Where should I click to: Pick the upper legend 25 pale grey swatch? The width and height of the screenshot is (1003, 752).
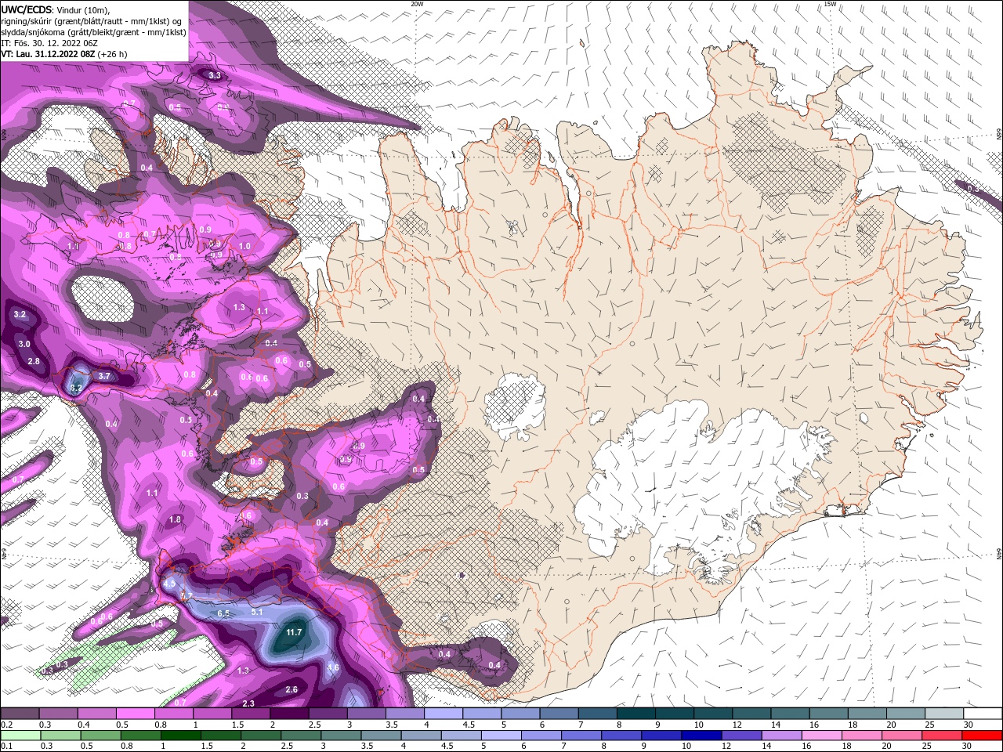945,714
